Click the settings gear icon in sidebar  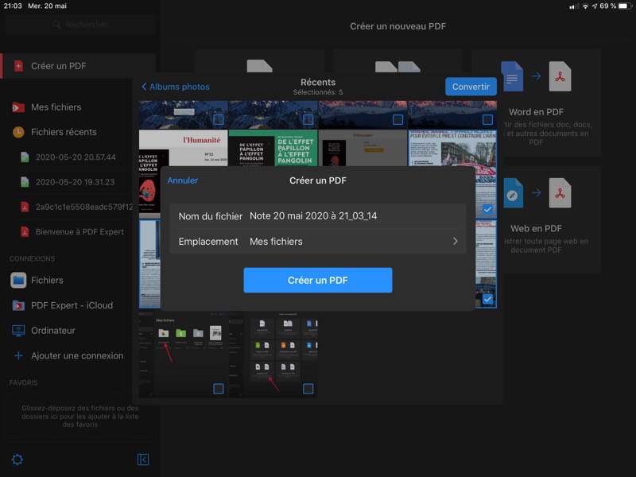(17, 460)
